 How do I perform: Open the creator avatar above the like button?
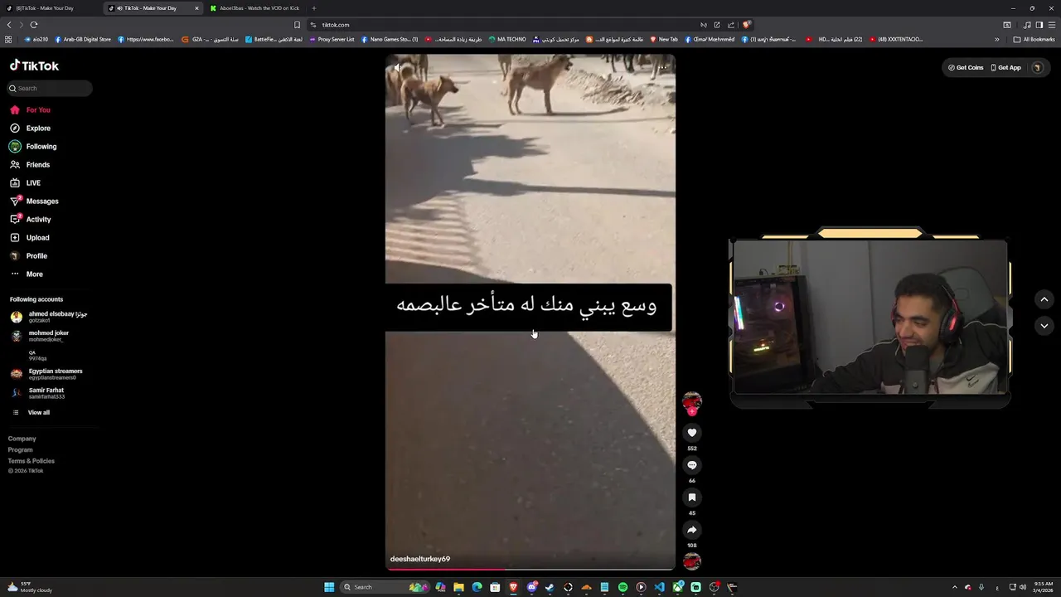(692, 402)
